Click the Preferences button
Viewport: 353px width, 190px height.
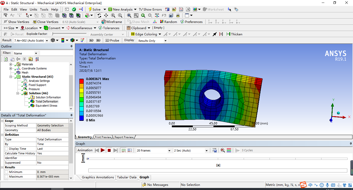191,22
